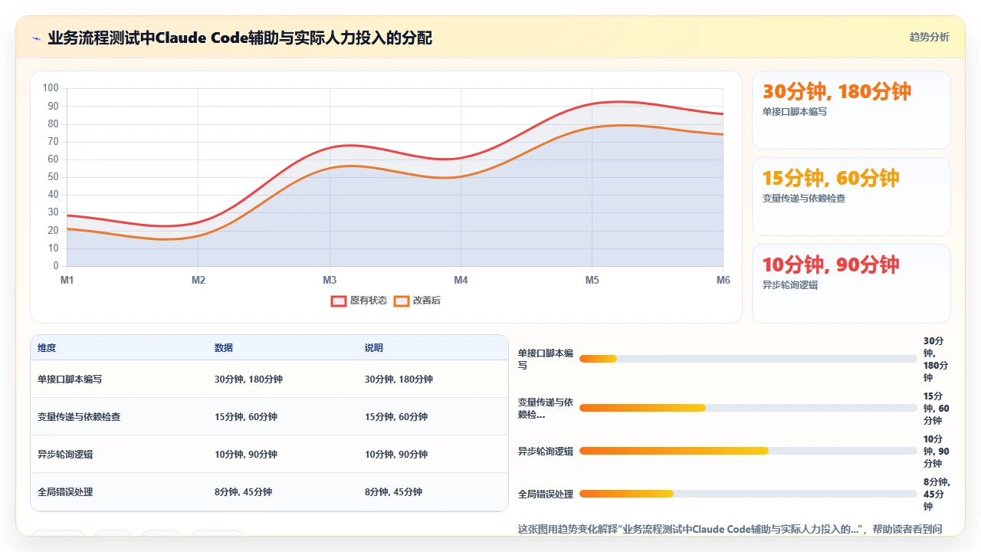Click 15分钟, 60分钟 in the table's 说明 column
The width and height of the screenshot is (981, 552).
point(396,417)
